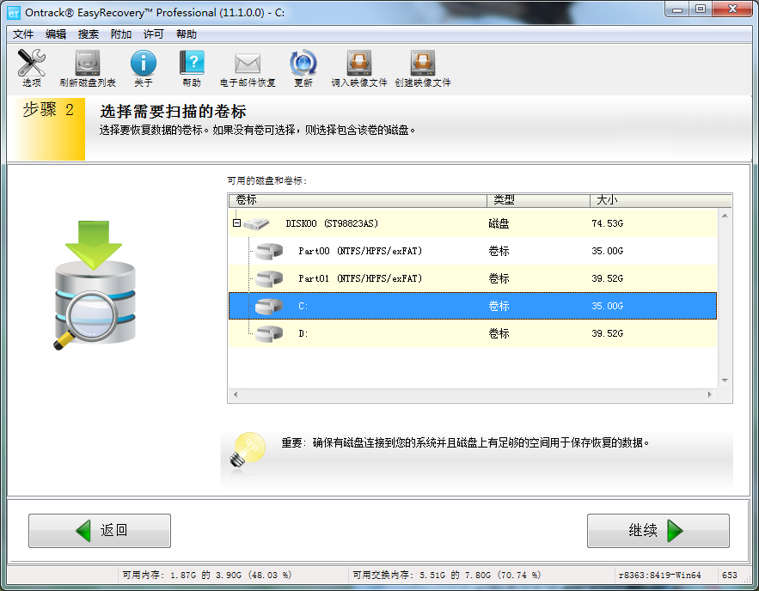The width and height of the screenshot is (759, 591).
Task: Click the 35.00G size of Part00
Action: point(607,251)
